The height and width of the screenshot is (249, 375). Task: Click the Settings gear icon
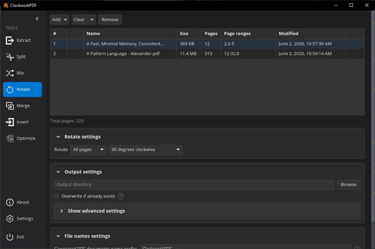click(10, 219)
